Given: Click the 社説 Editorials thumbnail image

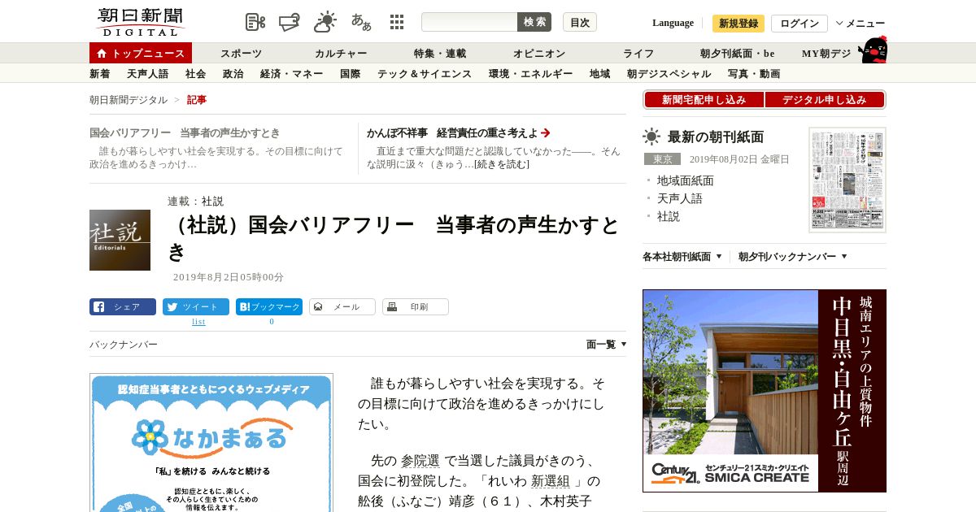Looking at the screenshot, I should pyautogui.click(x=120, y=240).
